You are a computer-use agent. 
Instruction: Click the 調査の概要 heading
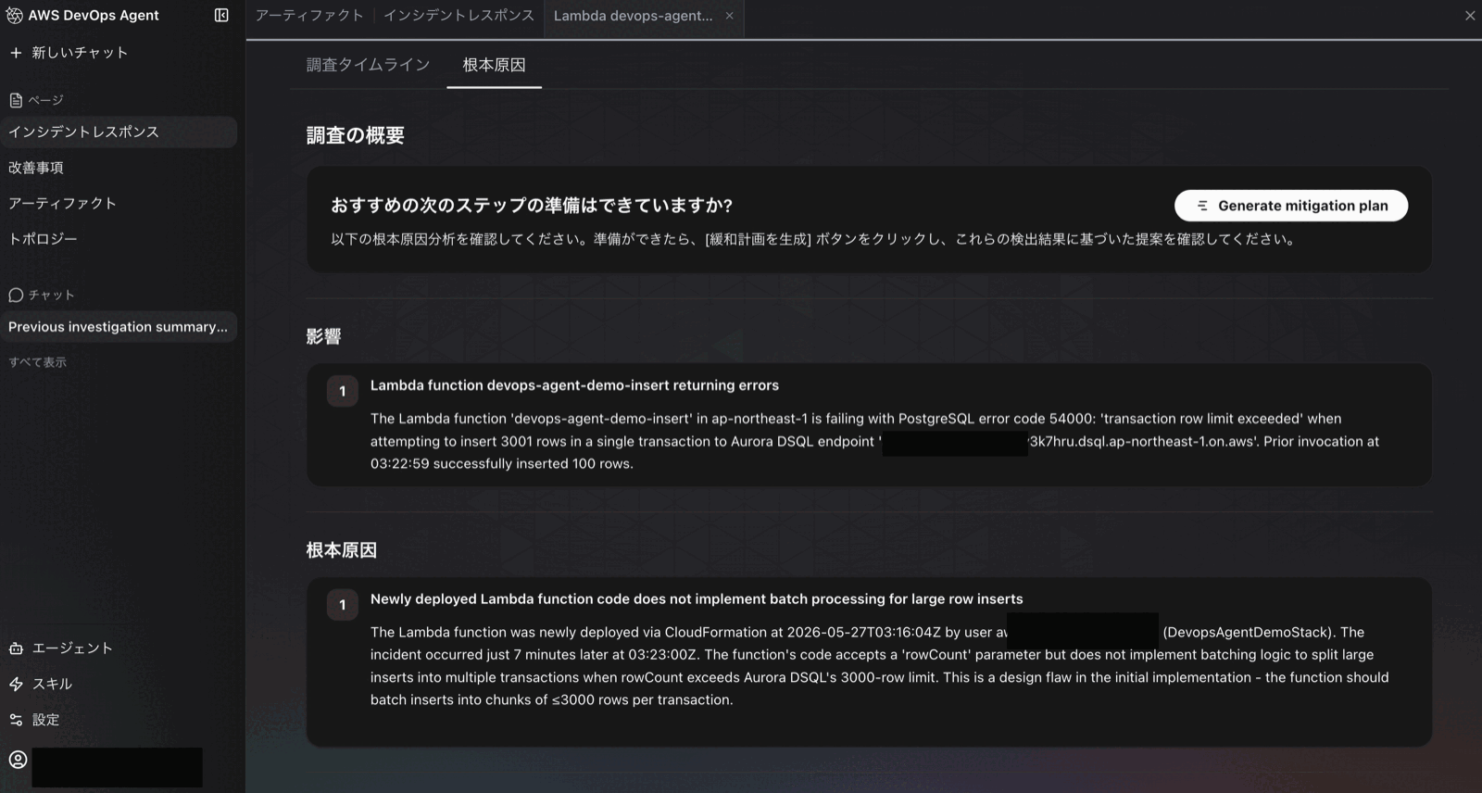pos(356,135)
